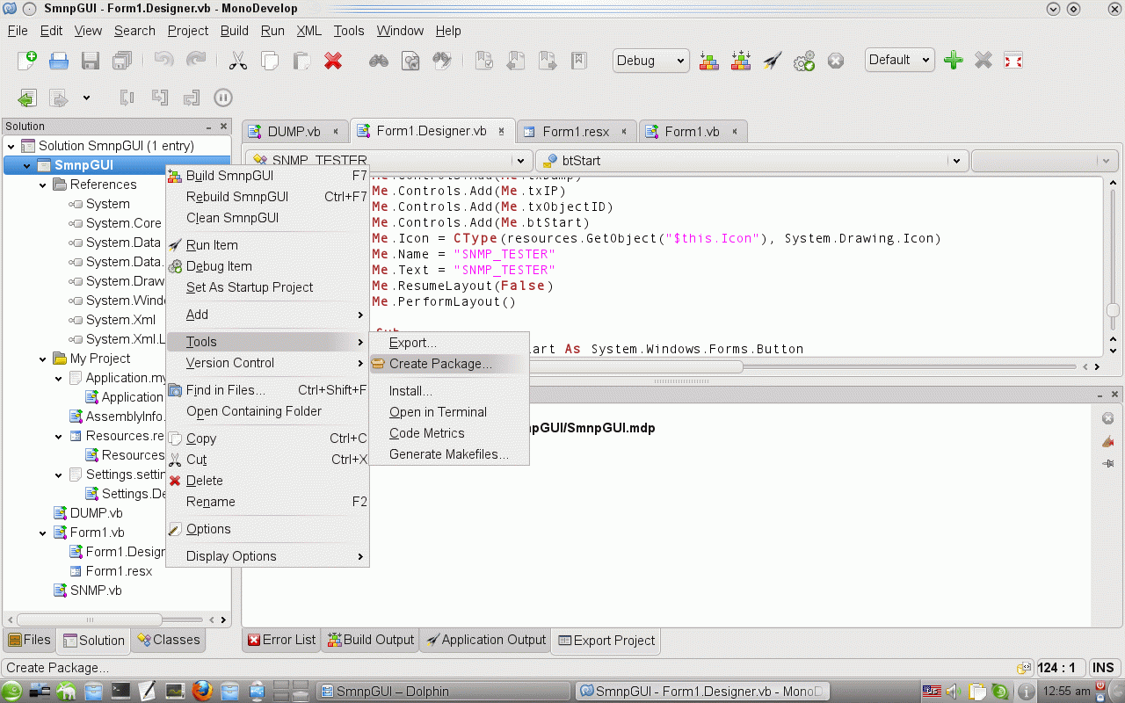
Task: Switch to the Files pad tab
Action: [x=30, y=640]
